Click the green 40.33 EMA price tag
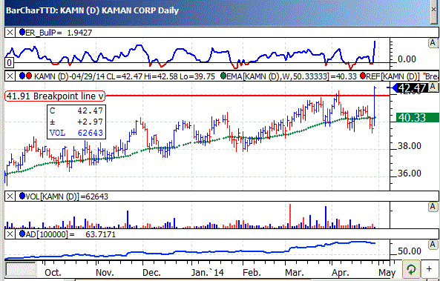440x281 pixels. pos(418,117)
